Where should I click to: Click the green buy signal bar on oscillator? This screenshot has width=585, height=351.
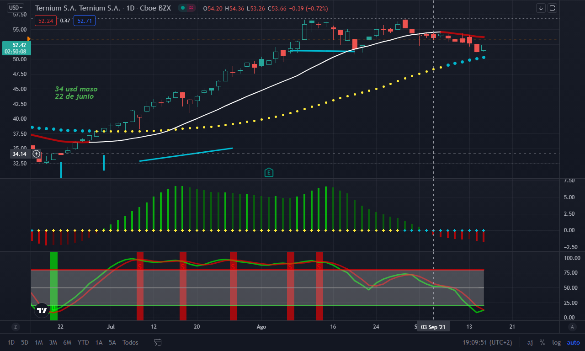click(54, 286)
